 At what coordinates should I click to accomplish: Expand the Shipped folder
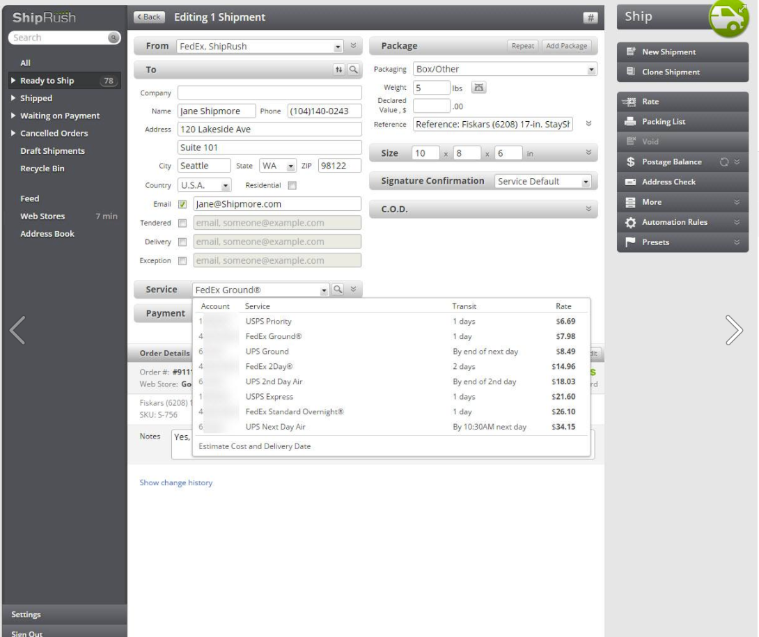(x=13, y=97)
